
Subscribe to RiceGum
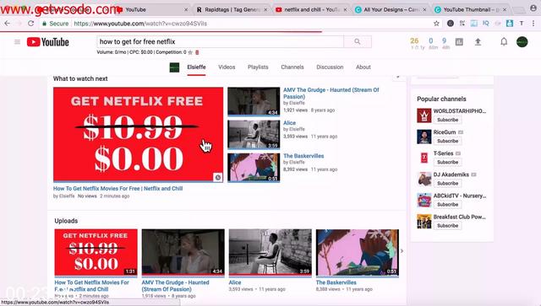pyautogui.click(x=447, y=141)
